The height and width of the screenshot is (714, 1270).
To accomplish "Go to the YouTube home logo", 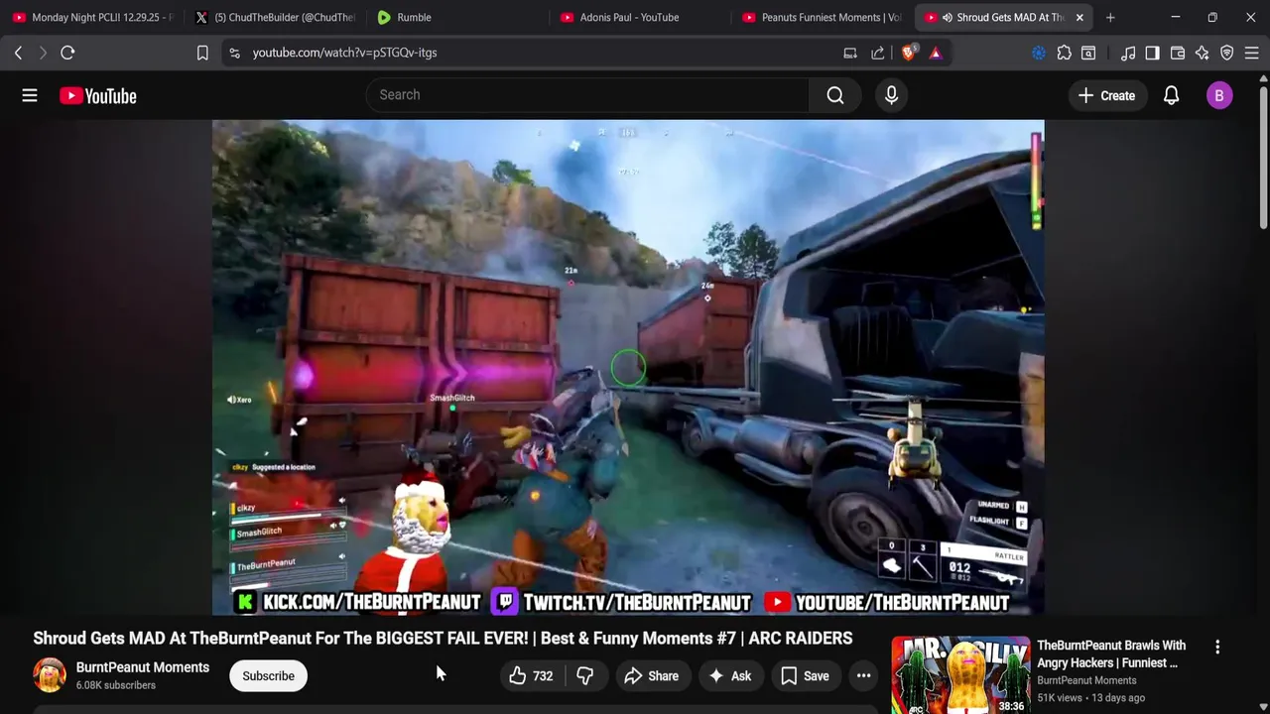I will pyautogui.click(x=97, y=95).
